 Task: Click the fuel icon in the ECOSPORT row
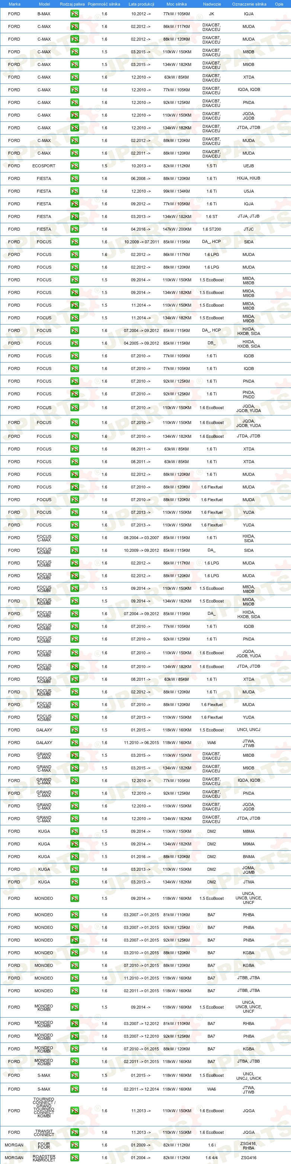pyautogui.click(x=74, y=166)
